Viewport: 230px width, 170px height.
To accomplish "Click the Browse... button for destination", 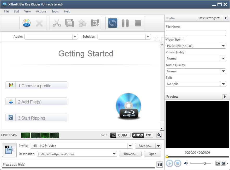I will [x=130, y=154].
